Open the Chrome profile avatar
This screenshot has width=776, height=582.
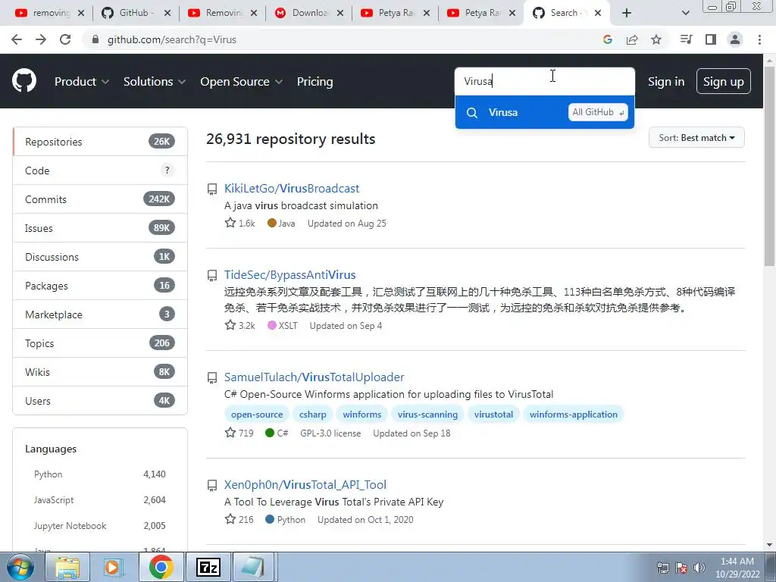pyautogui.click(x=735, y=39)
